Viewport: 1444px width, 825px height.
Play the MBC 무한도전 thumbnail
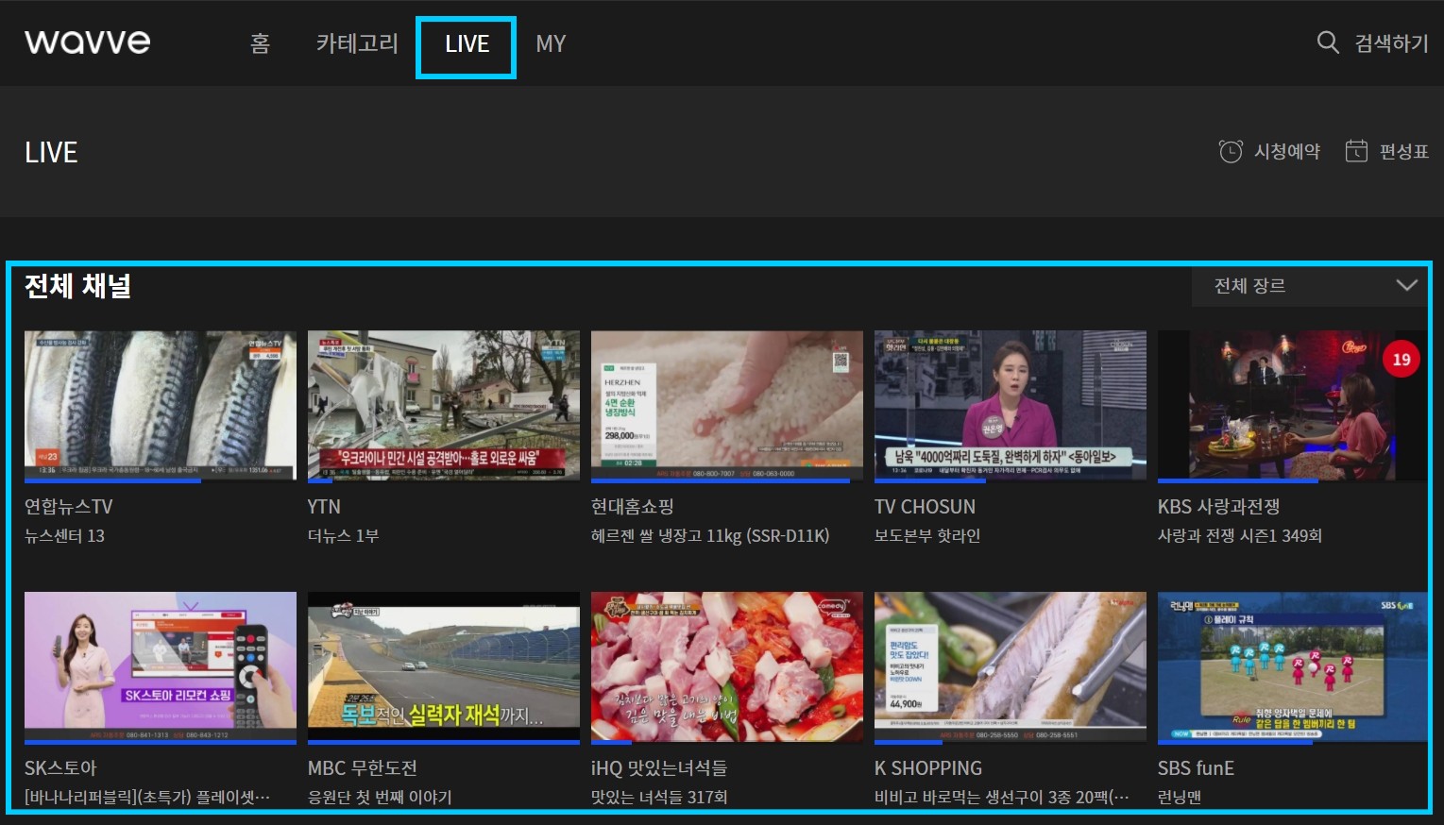pos(444,667)
